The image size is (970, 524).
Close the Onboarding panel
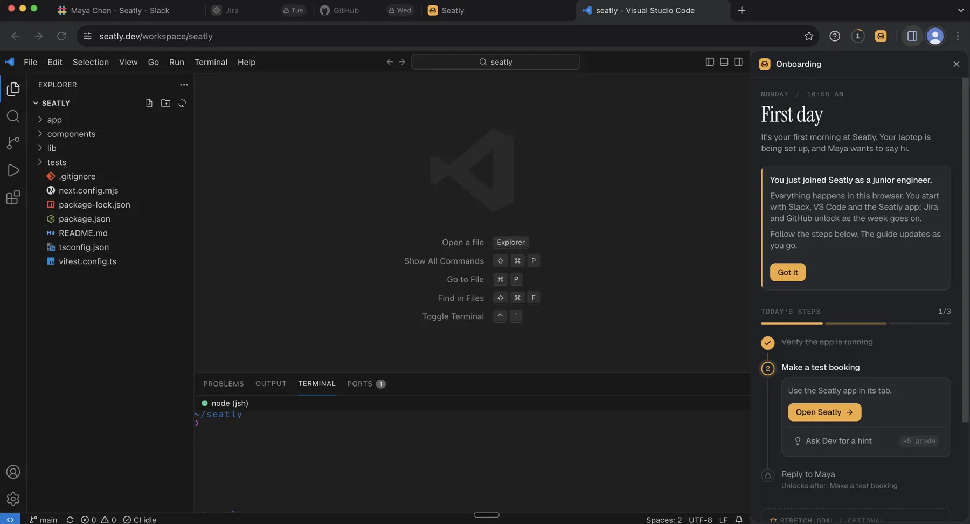click(957, 64)
